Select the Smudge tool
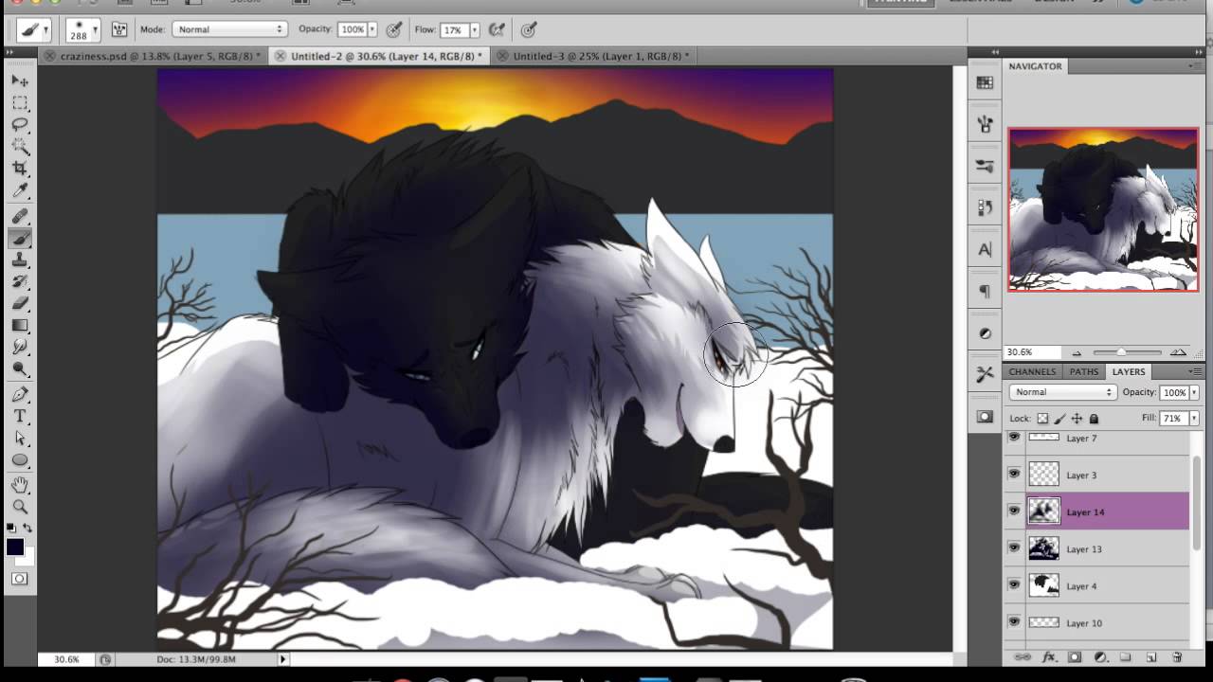 [20, 348]
